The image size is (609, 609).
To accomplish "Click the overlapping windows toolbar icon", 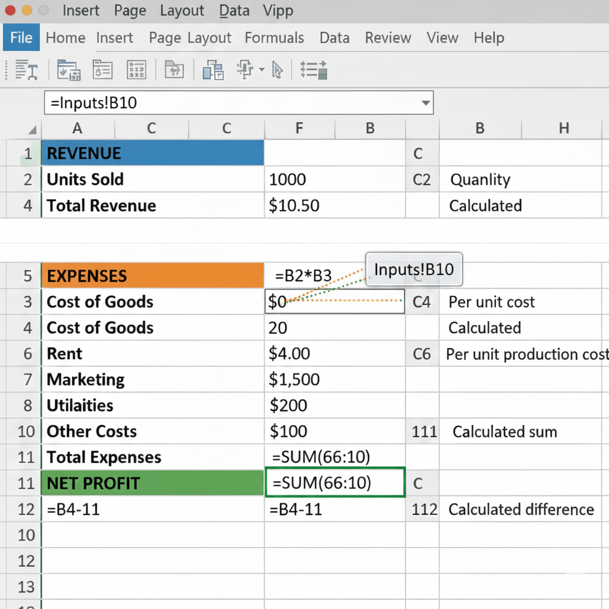I will coord(212,70).
